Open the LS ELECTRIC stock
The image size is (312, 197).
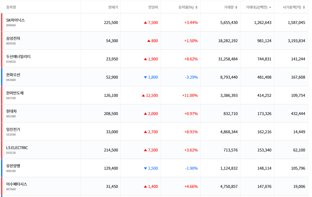(17, 148)
